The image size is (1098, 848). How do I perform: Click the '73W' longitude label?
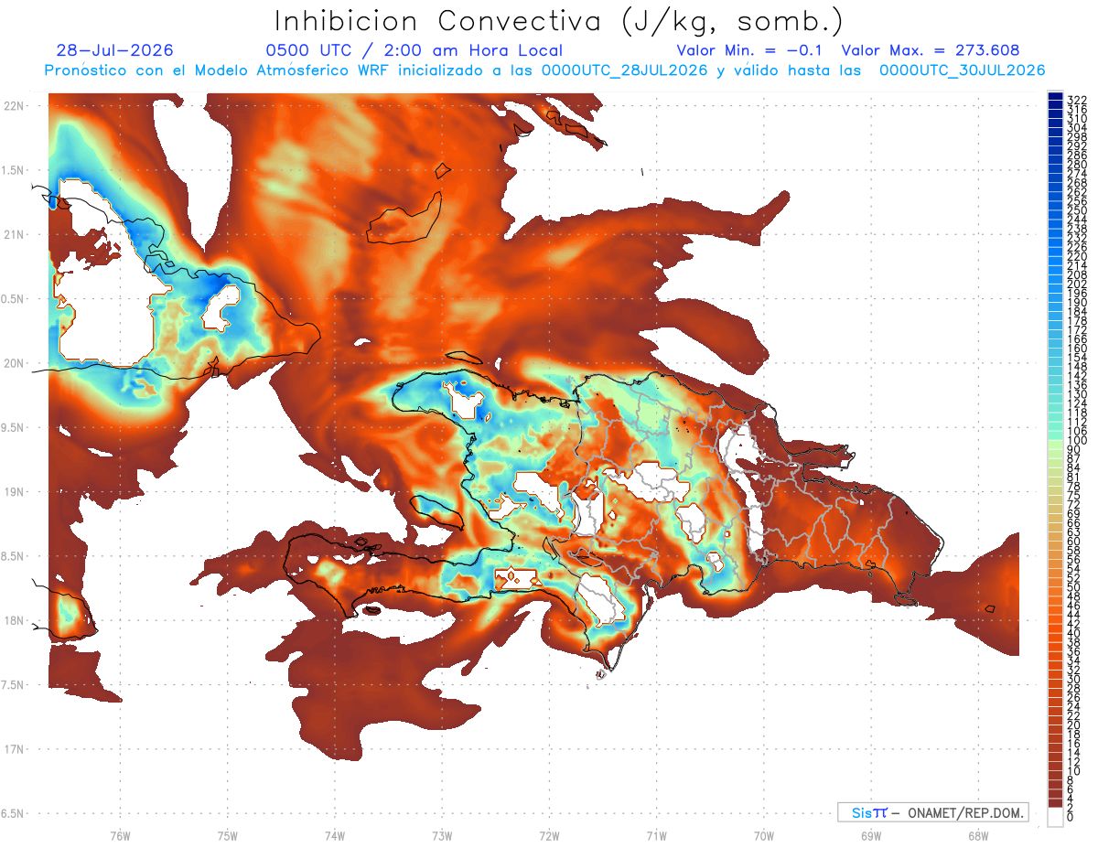[442, 835]
